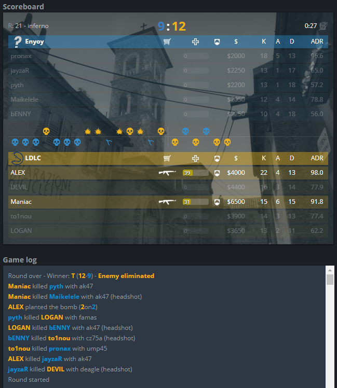337x388 pixels.
Task: Click the ADR column header in Enyoy row
Action: (317, 41)
